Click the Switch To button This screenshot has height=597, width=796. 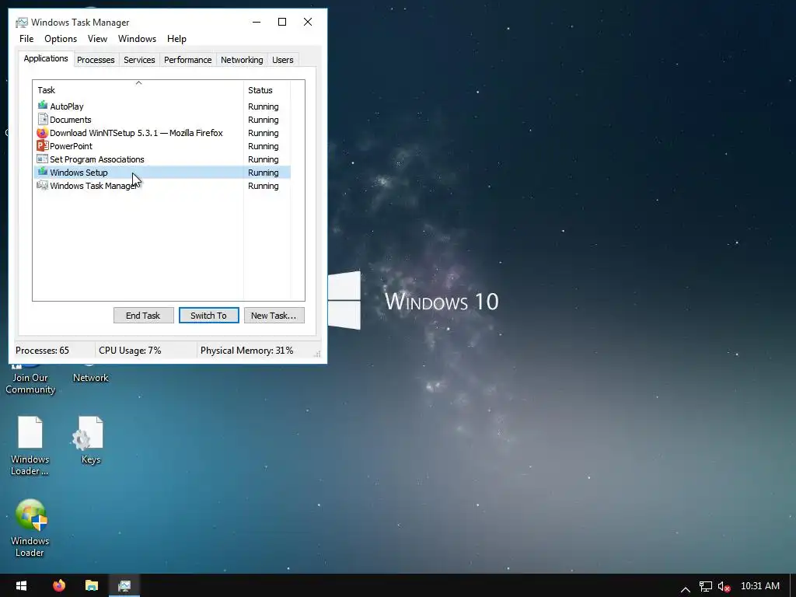208,316
